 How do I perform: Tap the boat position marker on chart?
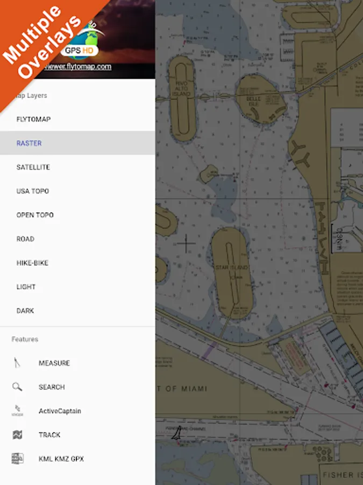click(x=176, y=432)
